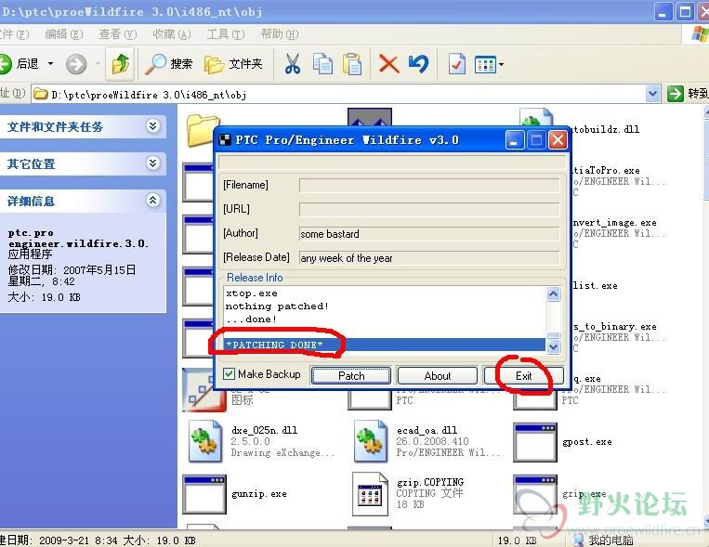Toggle the Folders (文件夹) toolbar button

(x=233, y=64)
